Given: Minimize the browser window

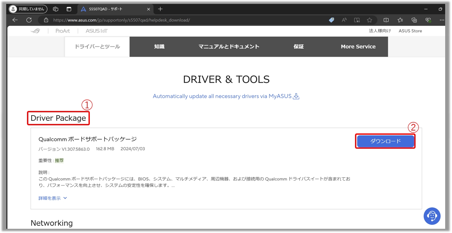Looking at the screenshot, I should [426, 9].
